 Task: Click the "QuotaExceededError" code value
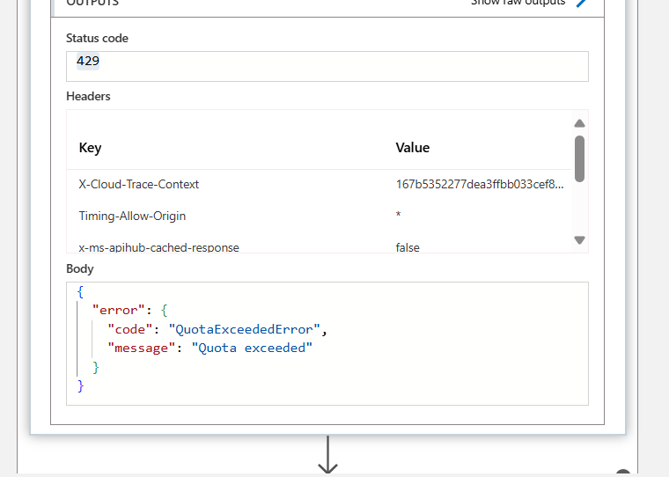[244, 329]
